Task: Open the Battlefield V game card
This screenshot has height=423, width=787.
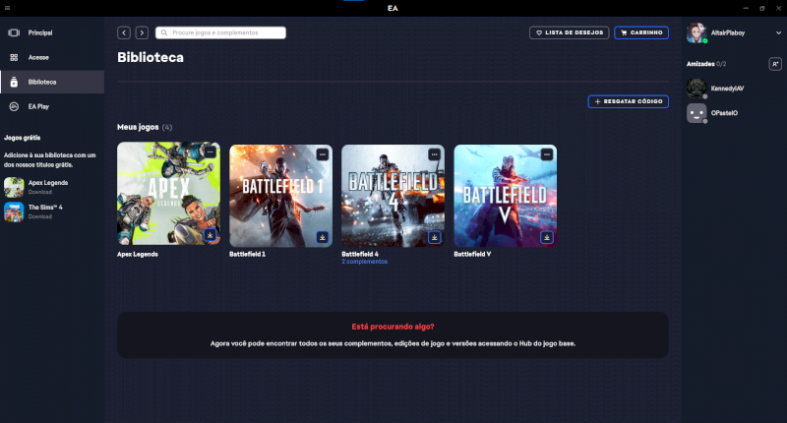Action: coord(506,196)
